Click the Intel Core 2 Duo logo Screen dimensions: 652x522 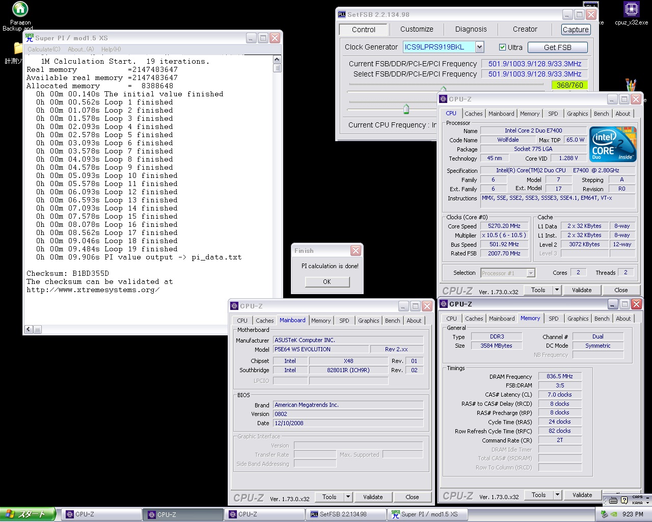point(613,144)
